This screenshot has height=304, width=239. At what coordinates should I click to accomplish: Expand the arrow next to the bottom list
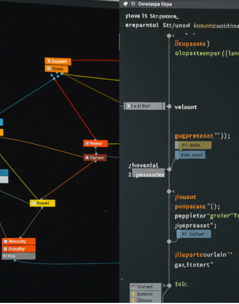click(x=164, y=285)
